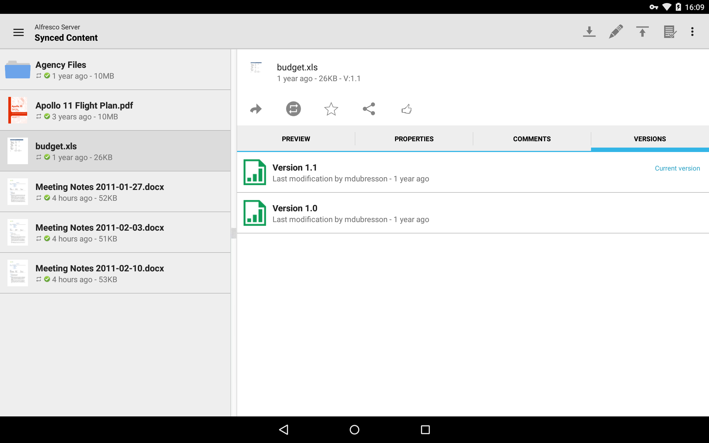Switch to the Comments tab
Image resolution: width=709 pixels, height=443 pixels.
click(532, 139)
